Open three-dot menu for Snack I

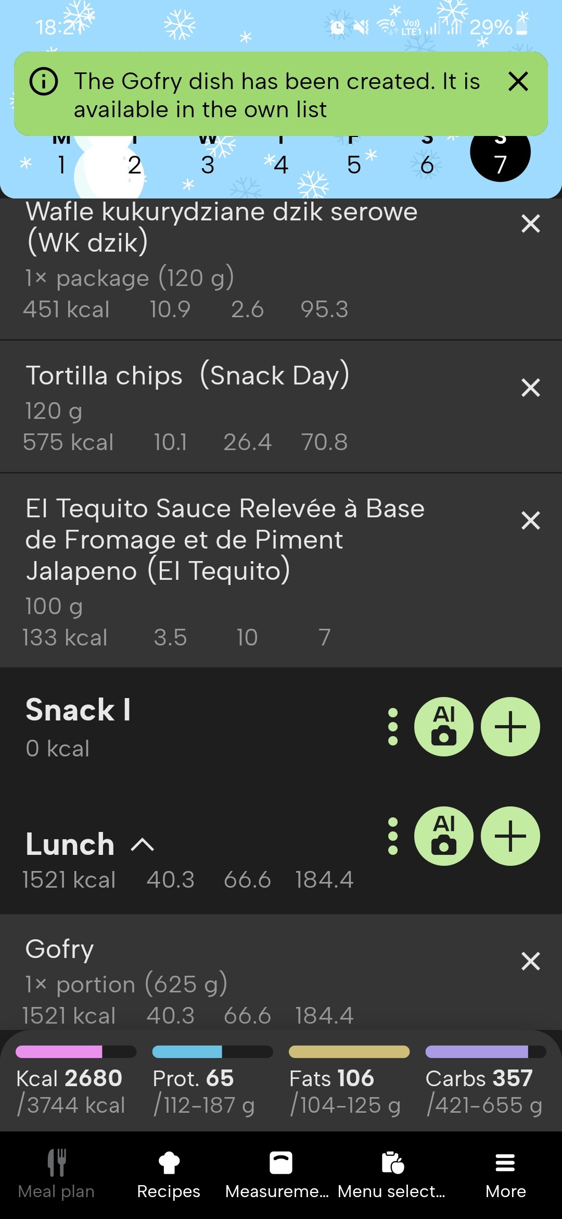tap(393, 726)
